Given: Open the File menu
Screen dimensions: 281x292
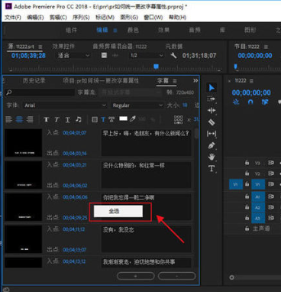Looking at the screenshot, I should point(13,18).
